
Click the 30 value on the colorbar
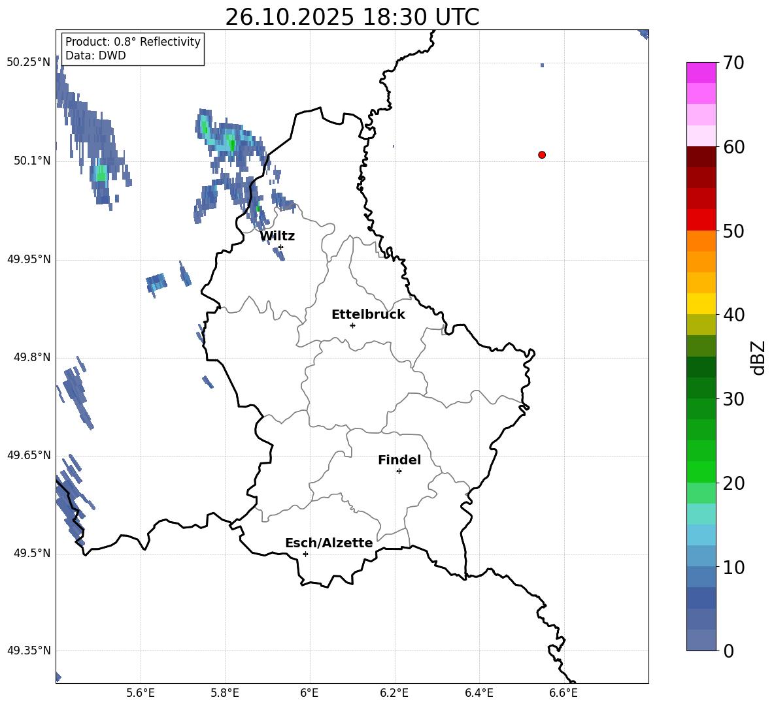733,399
